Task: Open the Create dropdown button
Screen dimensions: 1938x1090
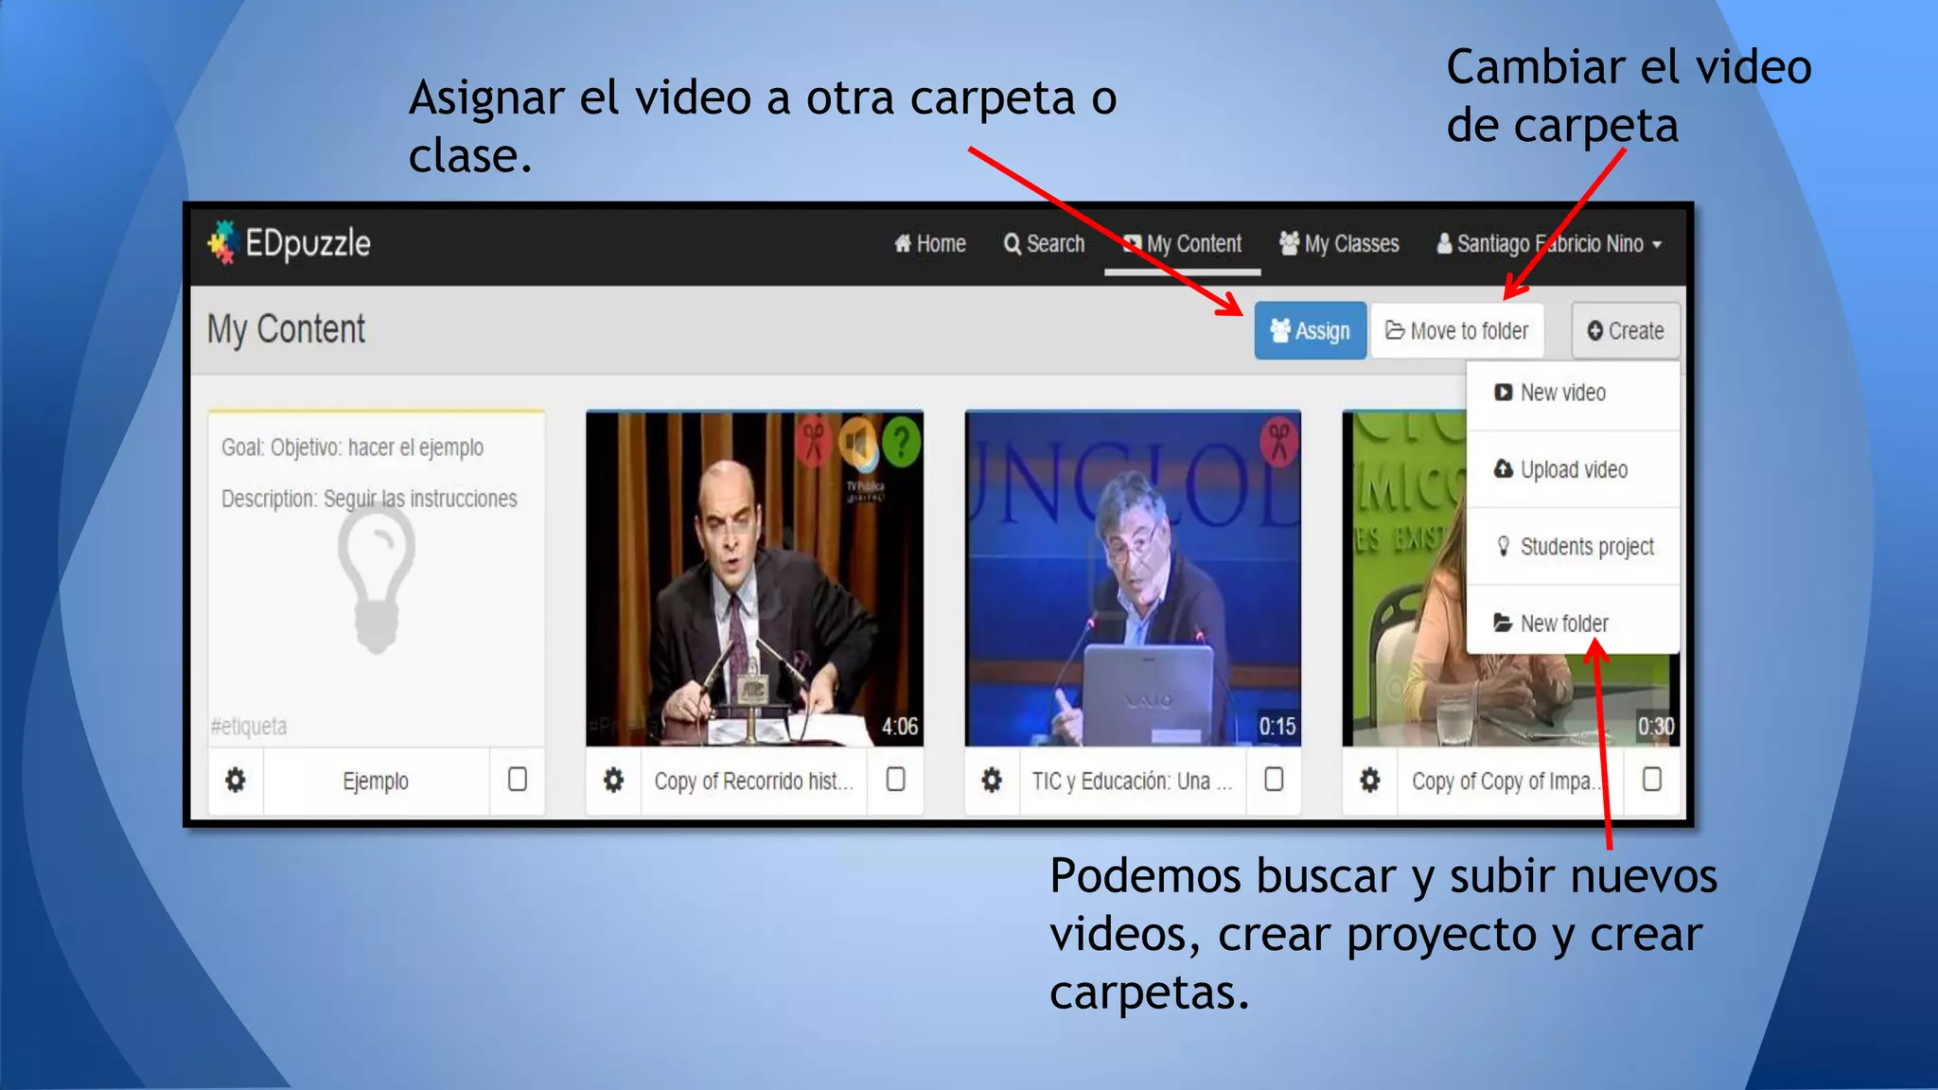Action: pyautogui.click(x=1626, y=330)
